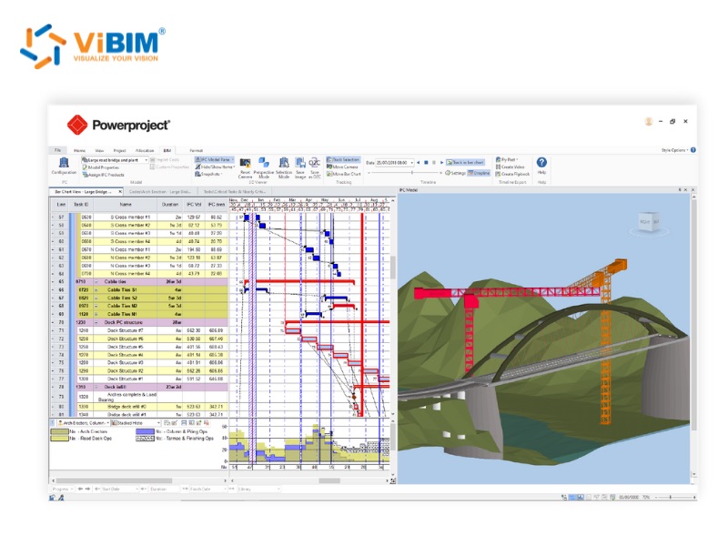
Task: Select Tasks\Critical Tasks view tab
Action: pyautogui.click(x=235, y=191)
